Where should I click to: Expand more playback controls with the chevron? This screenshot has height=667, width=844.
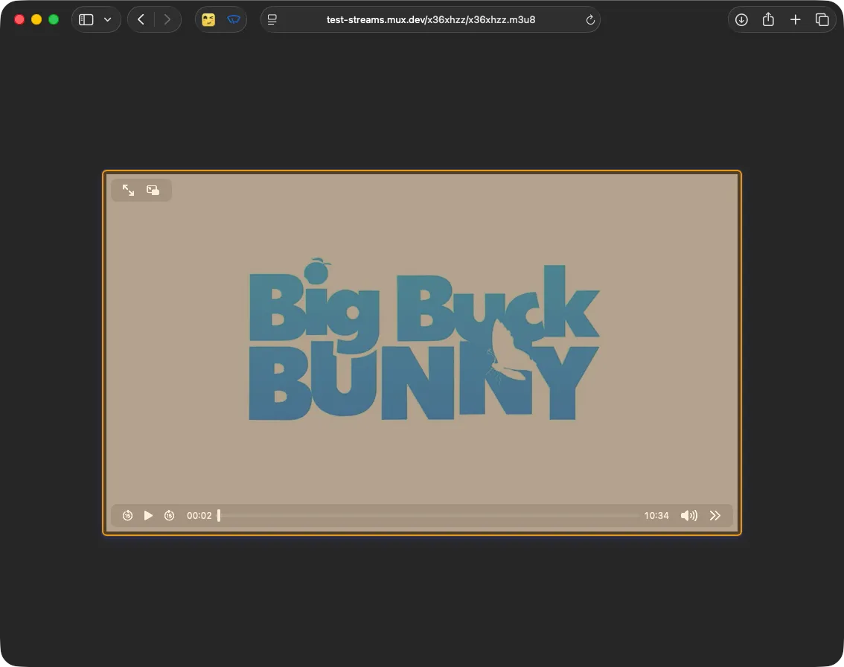coord(714,515)
